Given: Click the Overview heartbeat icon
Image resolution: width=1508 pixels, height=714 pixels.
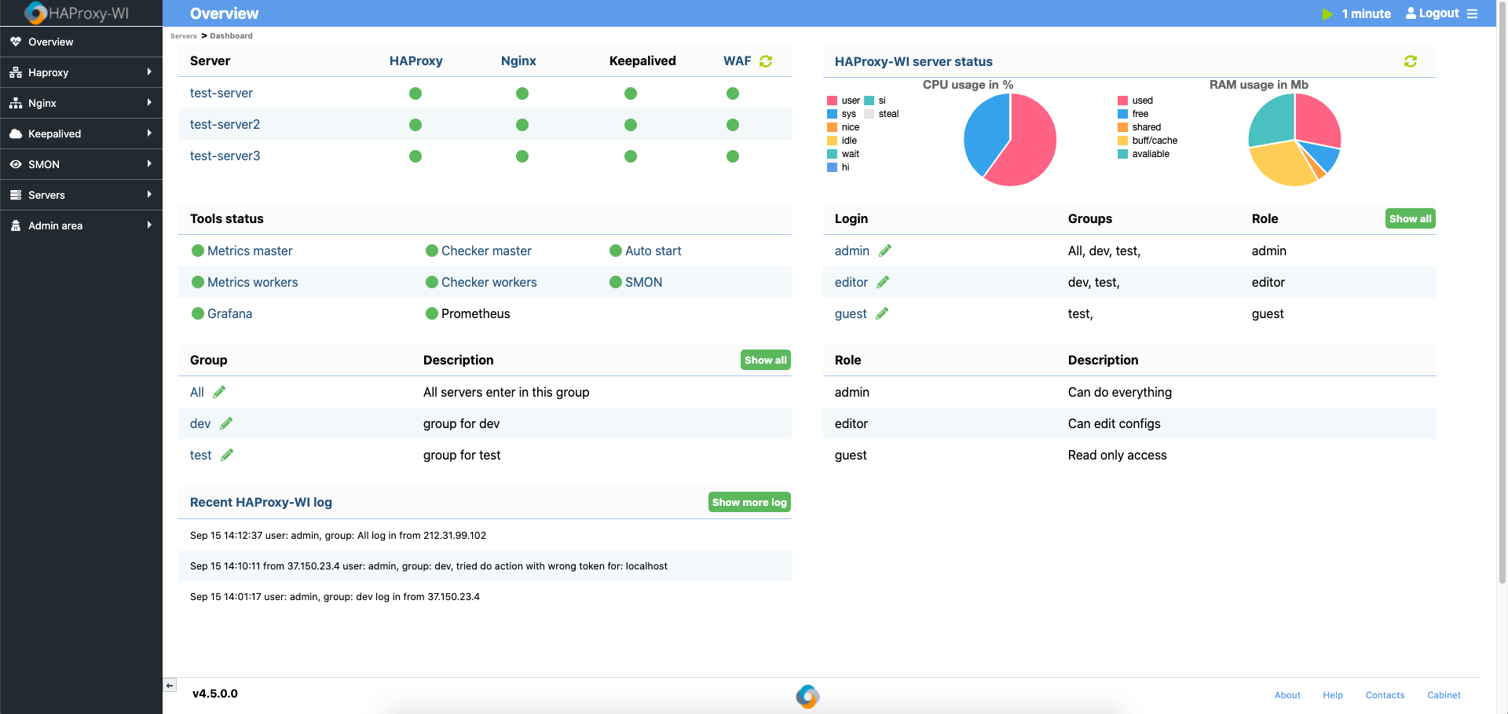Looking at the screenshot, I should tap(16, 42).
